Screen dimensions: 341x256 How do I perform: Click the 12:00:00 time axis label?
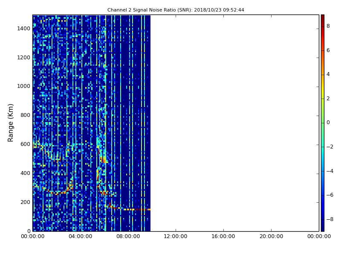point(176,236)
